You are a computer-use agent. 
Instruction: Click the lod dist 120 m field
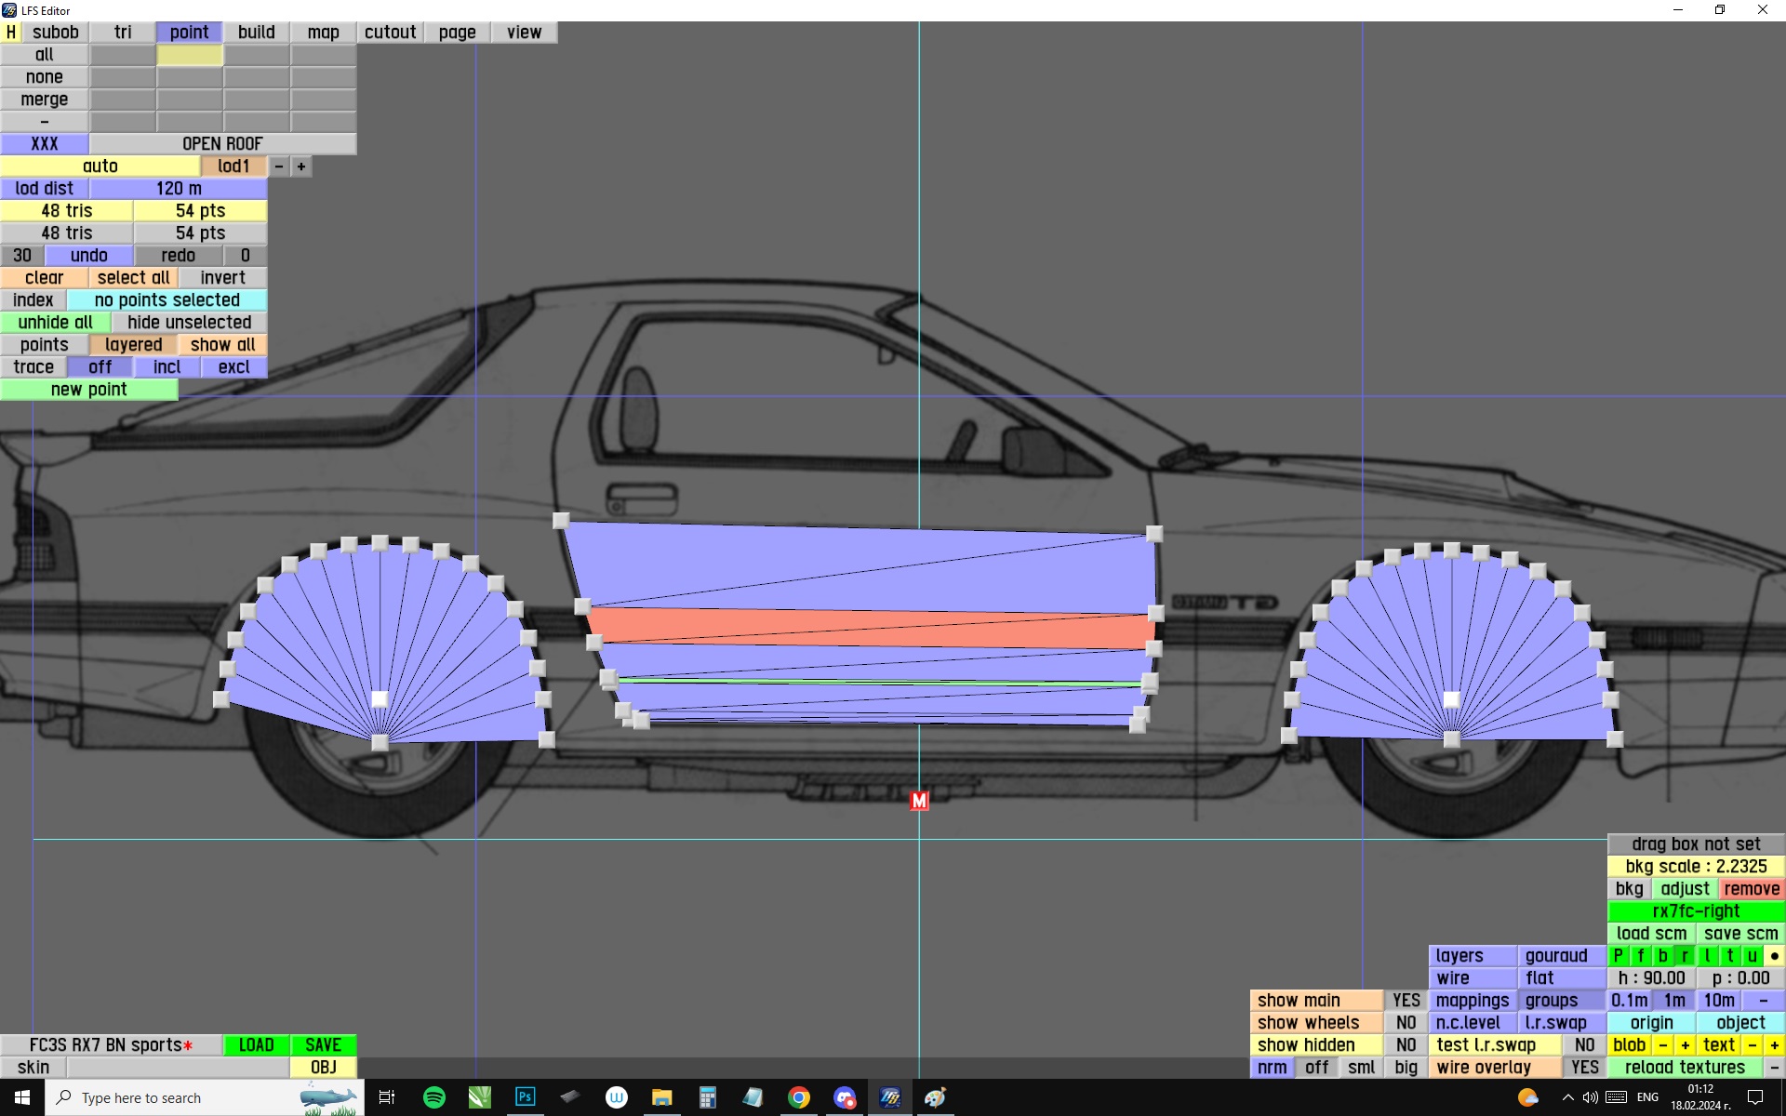pos(179,189)
